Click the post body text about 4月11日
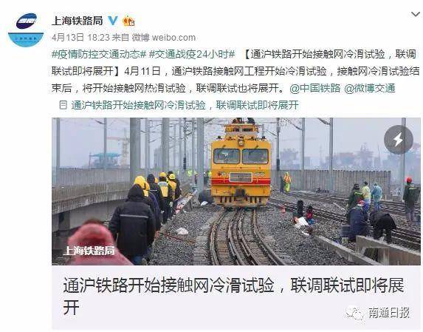423x332 pixels. pyautogui.click(x=235, y=71)
